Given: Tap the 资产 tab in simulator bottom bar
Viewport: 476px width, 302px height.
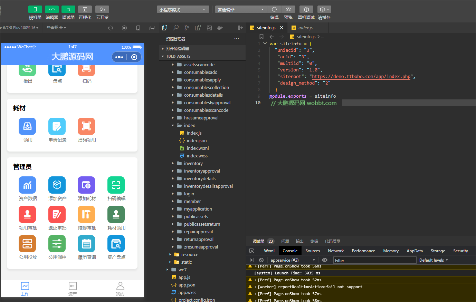Looking at the screenshot, I should click(73, 289).
